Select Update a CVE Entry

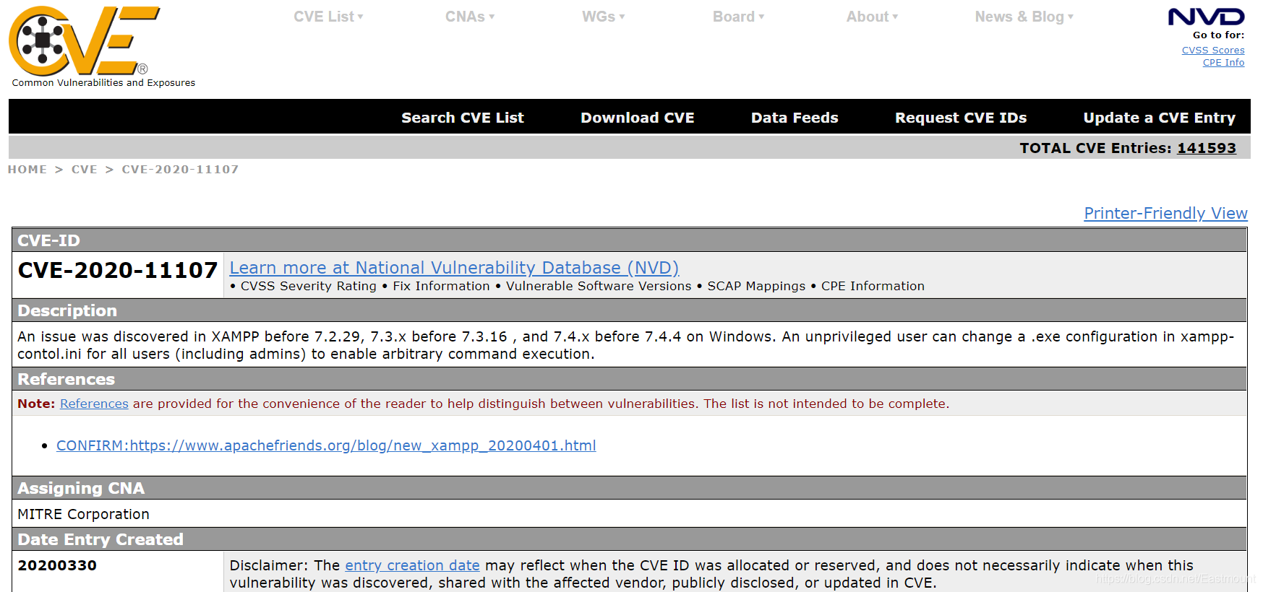tap(1159, 118)
